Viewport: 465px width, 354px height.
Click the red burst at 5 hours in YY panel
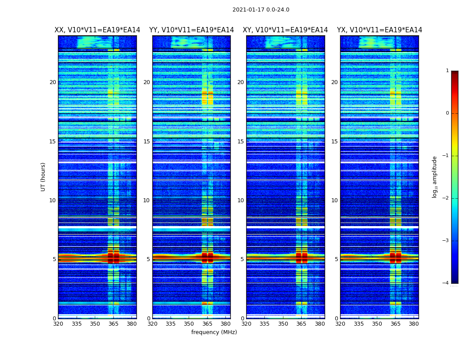pyautogui.click(x=207, y=258)
